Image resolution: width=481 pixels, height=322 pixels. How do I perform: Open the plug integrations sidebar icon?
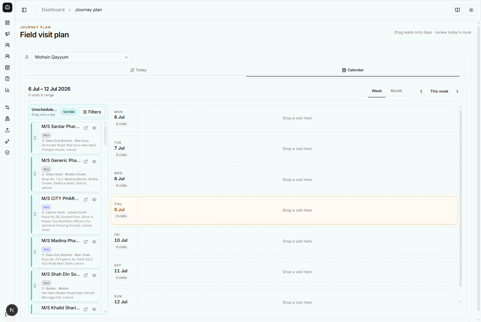click(7, 141)
